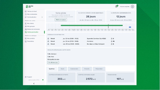160x90 pixels.
Task: Click the blue distribution marker on timeline
Action: click(x=130, y=27)
